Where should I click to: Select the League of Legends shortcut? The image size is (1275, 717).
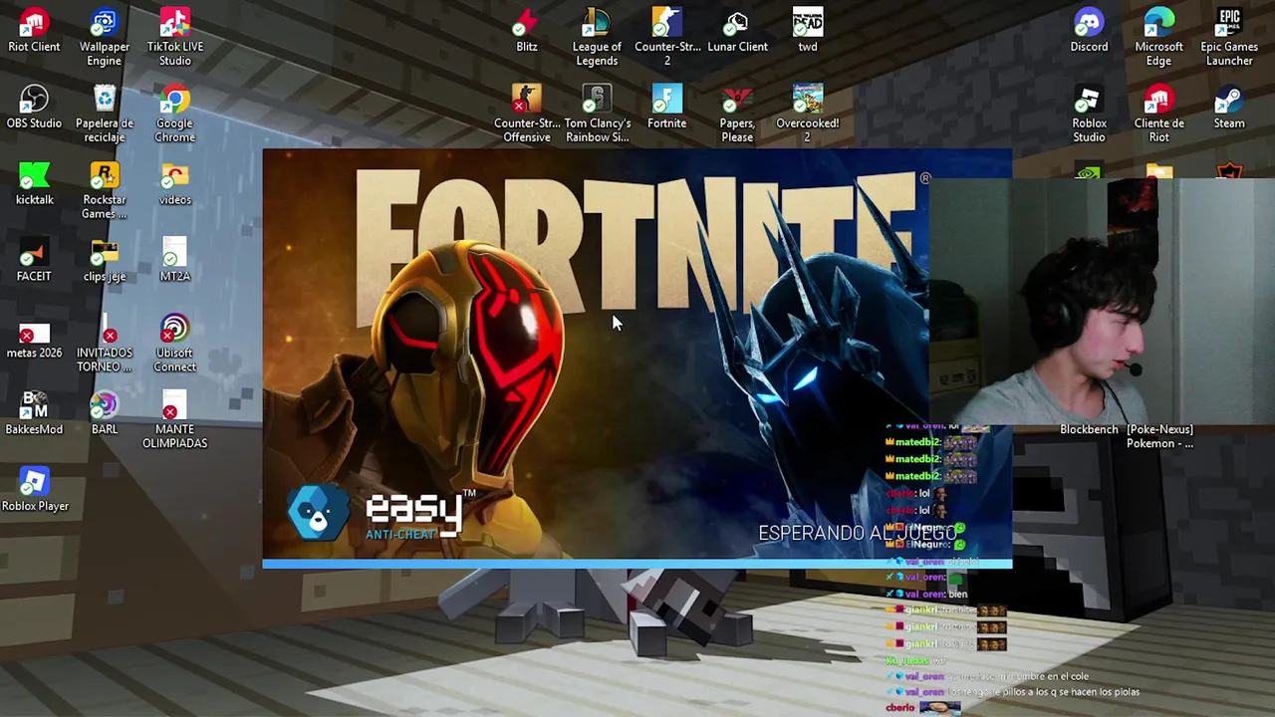pos(597,38)
